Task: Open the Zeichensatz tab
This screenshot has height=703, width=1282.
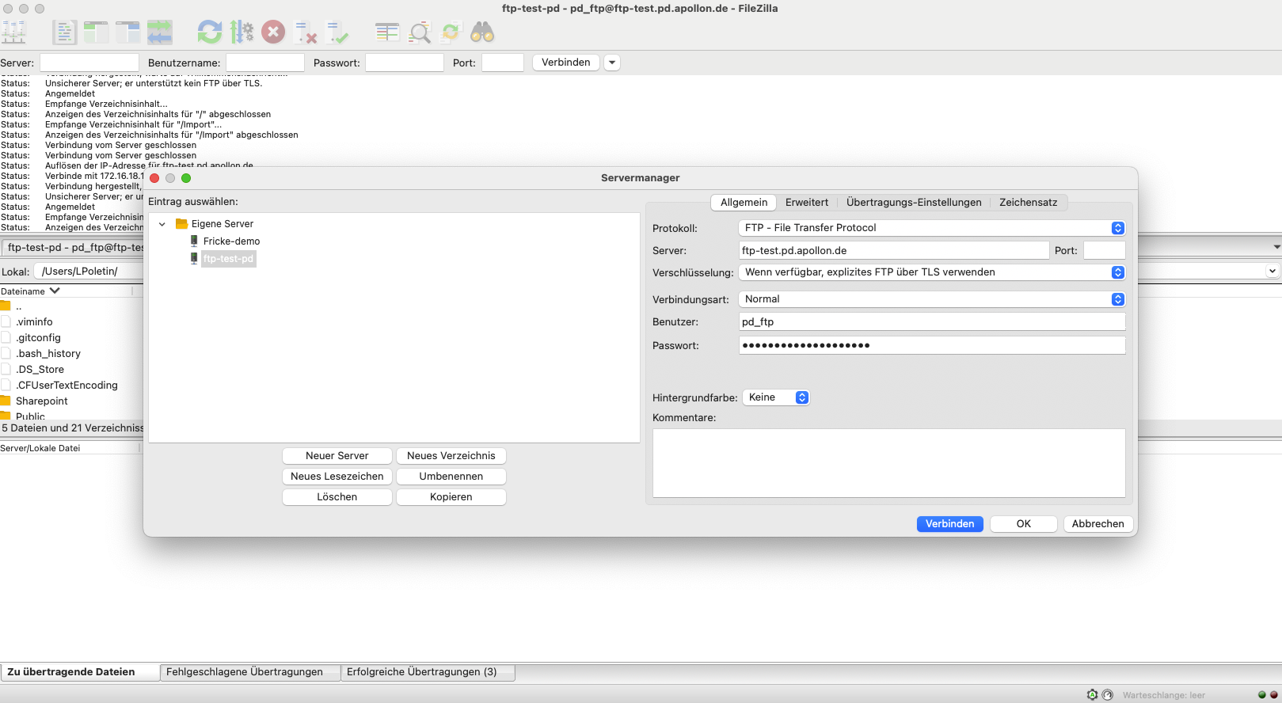Action: [1028, 202]
